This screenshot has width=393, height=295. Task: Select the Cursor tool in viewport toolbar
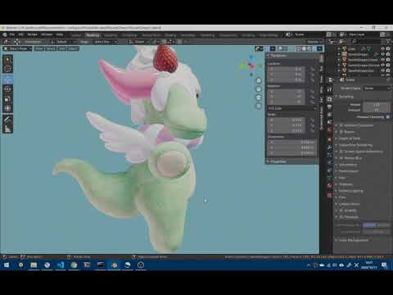point(7,69)
